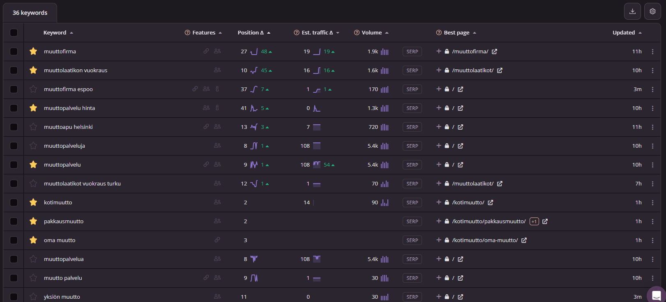Check the muuttofirma espoo row checkbox
Viewport: 666px width, 302px height.
tap(14, 89)
